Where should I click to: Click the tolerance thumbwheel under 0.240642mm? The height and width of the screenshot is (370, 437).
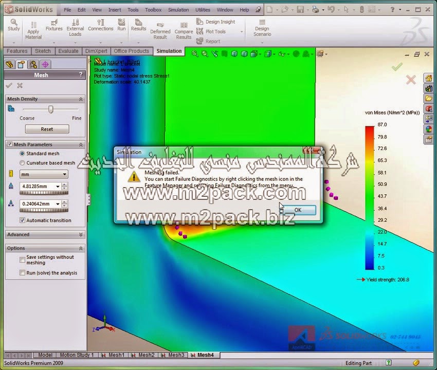(44, 210)
